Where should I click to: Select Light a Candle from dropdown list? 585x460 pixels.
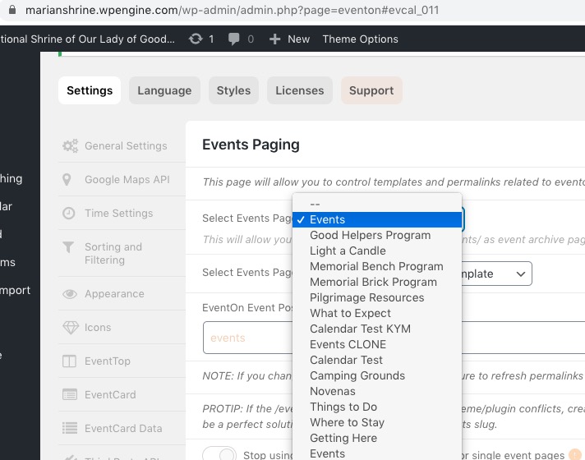(x=348, y=251)
